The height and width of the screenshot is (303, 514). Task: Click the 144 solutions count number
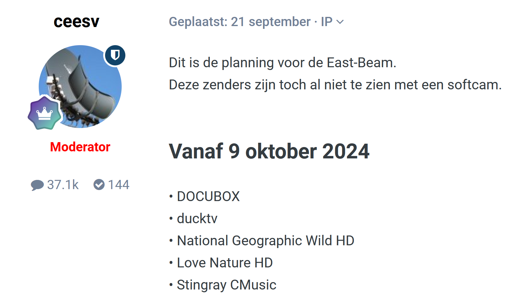pyautogui.click(x=119, y=185)
